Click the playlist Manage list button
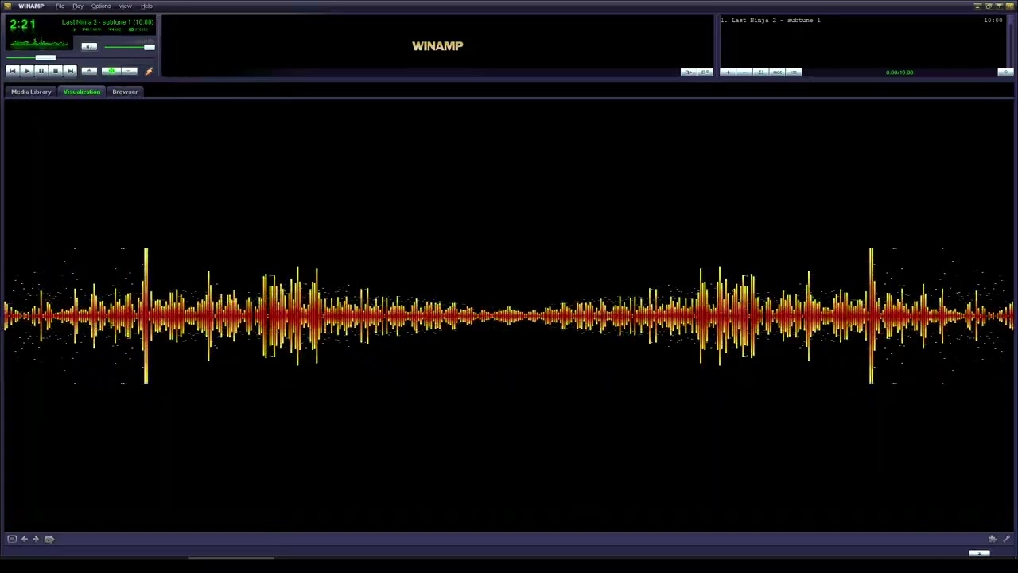The image size is (1018, 573). [794, 72]
